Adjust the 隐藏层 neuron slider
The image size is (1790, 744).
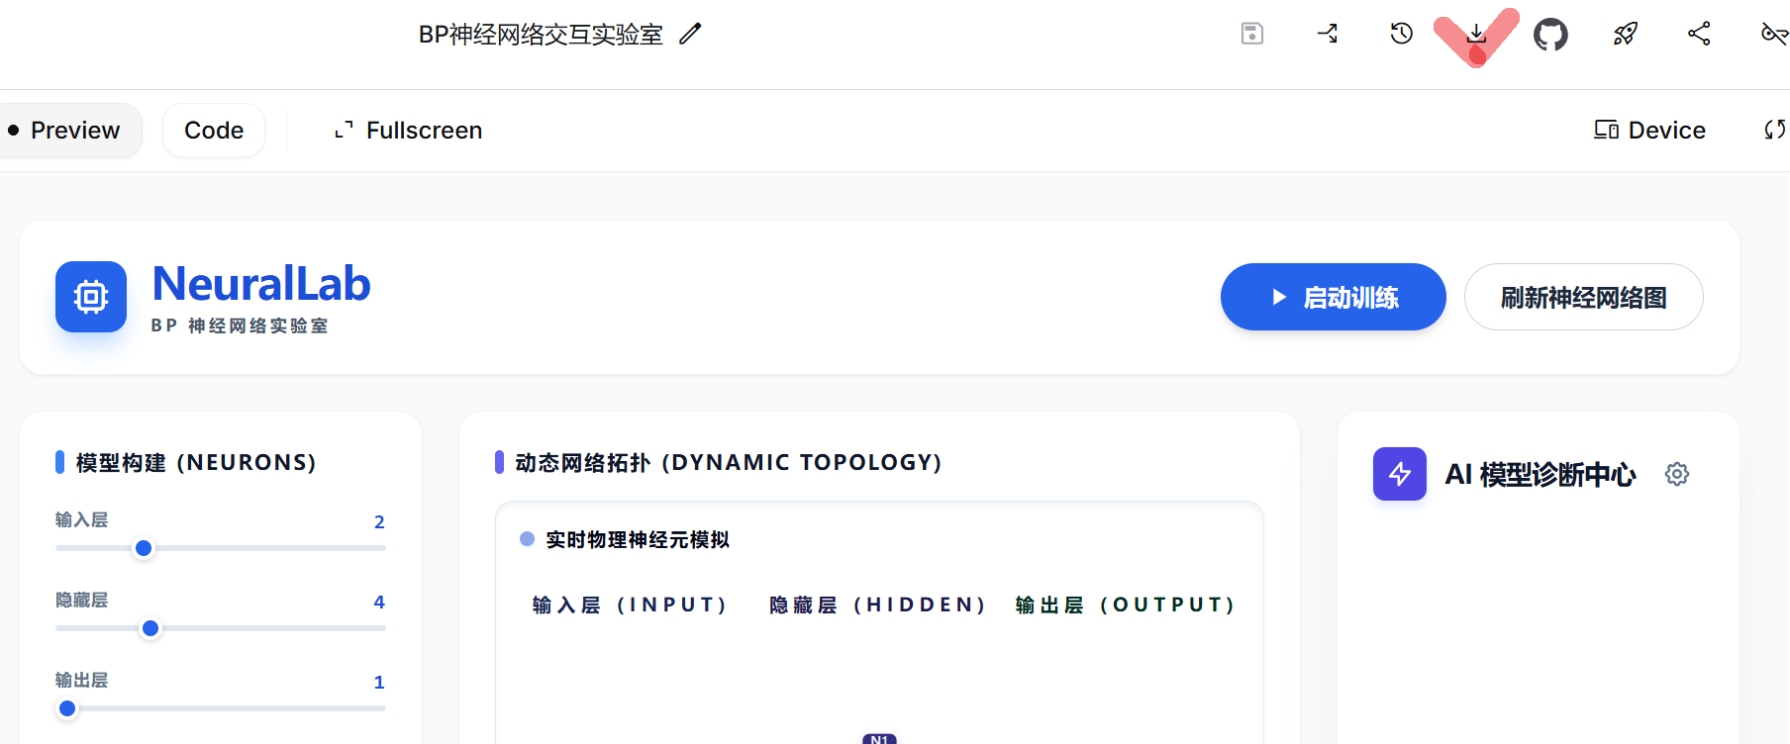pyautogui.click(x=221, y=628)
